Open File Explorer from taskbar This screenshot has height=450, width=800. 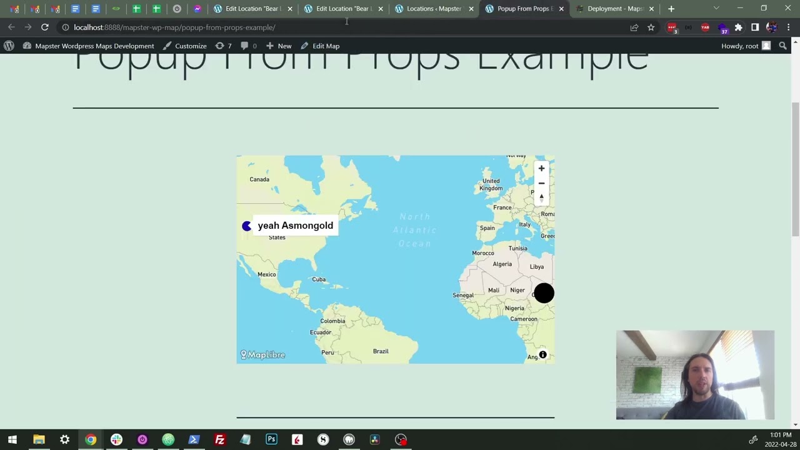(x=39, y=439)
